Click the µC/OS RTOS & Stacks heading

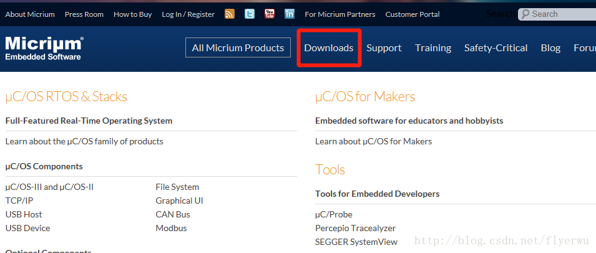(x=66, y=97)
